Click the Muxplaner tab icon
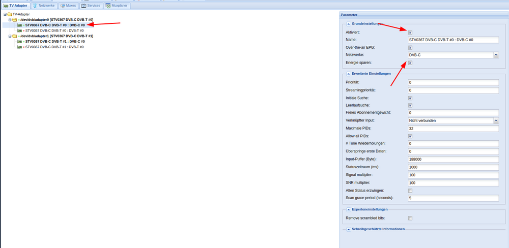The image size is (509, 248). [108, 6]
